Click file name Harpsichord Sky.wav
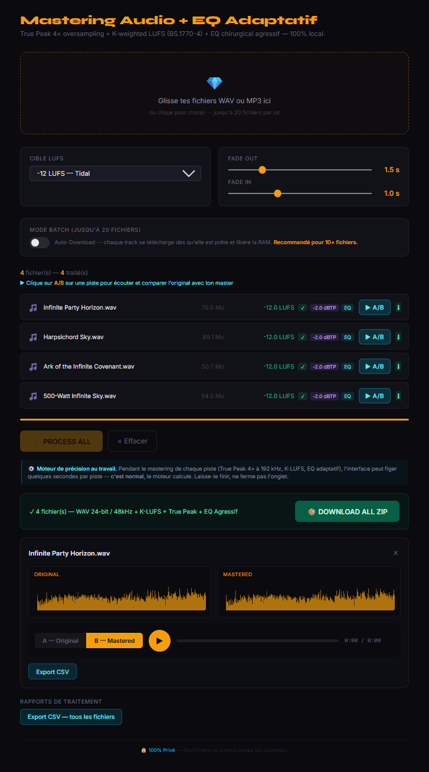The width and height of the screenshot is (429, 772). coord(73,337)
